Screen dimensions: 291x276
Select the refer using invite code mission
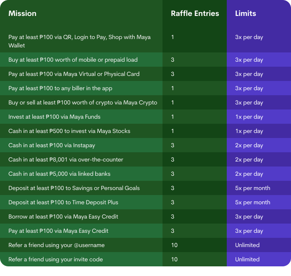(x=55, y=260)
